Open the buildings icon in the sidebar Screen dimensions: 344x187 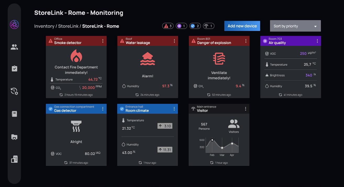click(x=14, y=159)
